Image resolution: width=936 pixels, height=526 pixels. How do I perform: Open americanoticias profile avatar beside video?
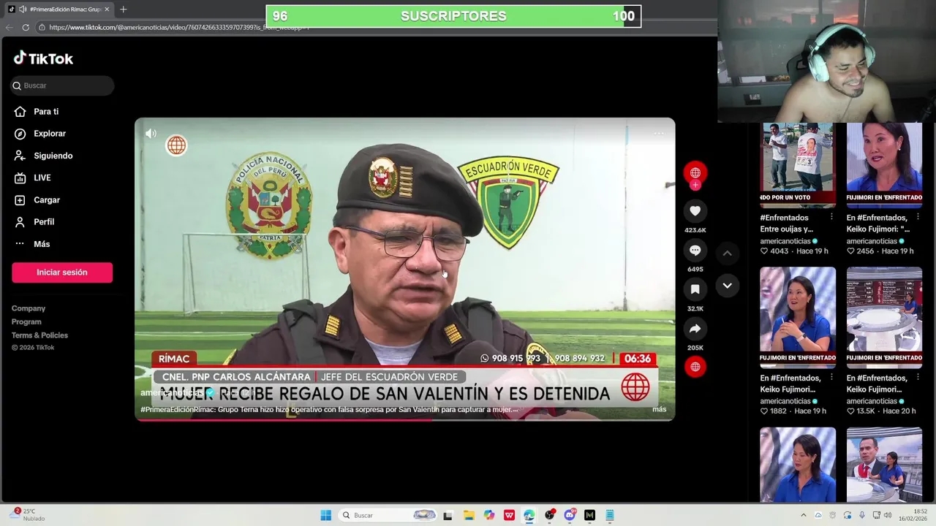(x=695, y=172)
